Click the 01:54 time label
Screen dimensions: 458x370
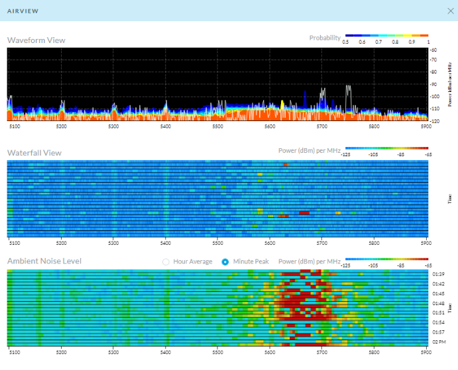click(x=438, y=322)
